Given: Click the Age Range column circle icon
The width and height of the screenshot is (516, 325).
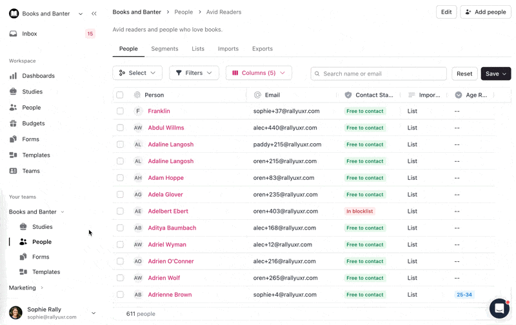Looking at the screenshot, I should [459, 95].
